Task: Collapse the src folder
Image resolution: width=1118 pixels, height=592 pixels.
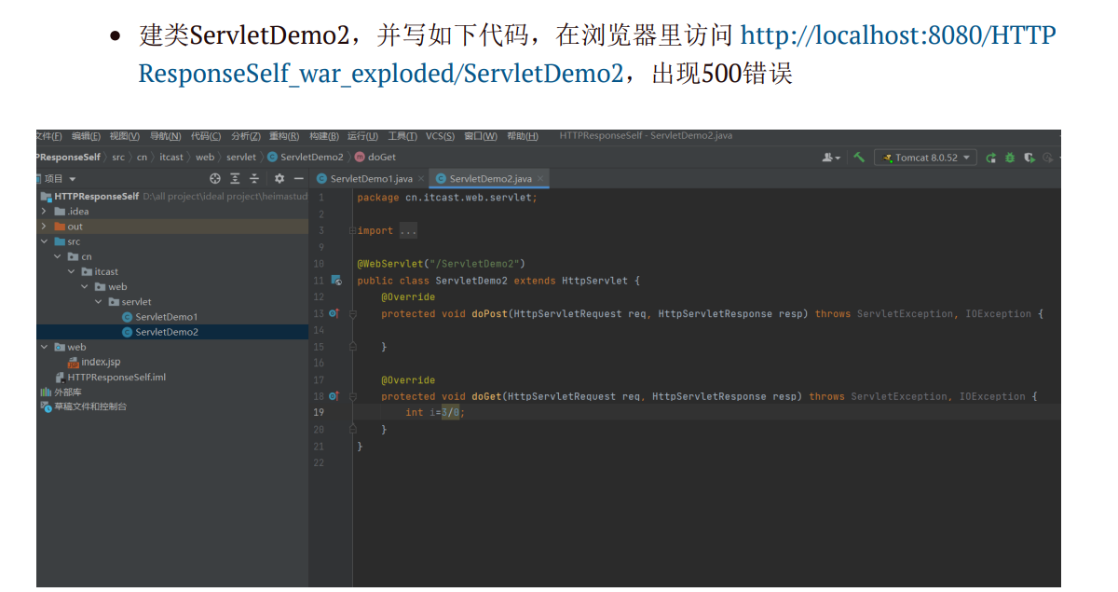Action: (44, 241)
